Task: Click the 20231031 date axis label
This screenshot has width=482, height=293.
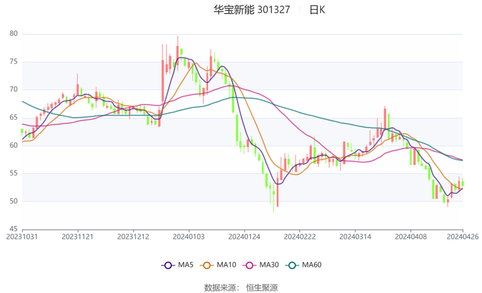Action: pos(22,236)
